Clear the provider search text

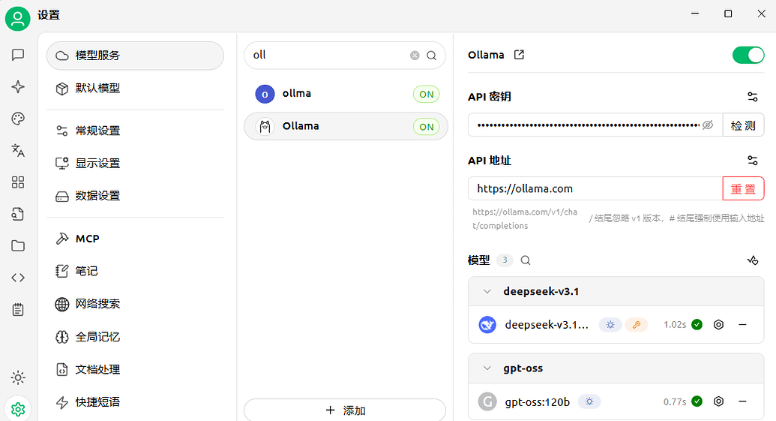[415, 56]
